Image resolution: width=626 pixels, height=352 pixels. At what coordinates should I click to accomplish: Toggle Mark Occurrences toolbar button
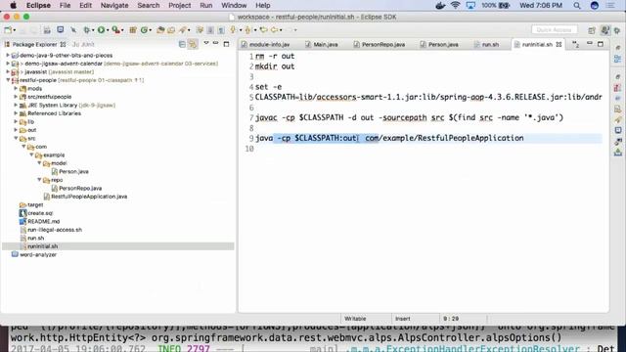200,29
